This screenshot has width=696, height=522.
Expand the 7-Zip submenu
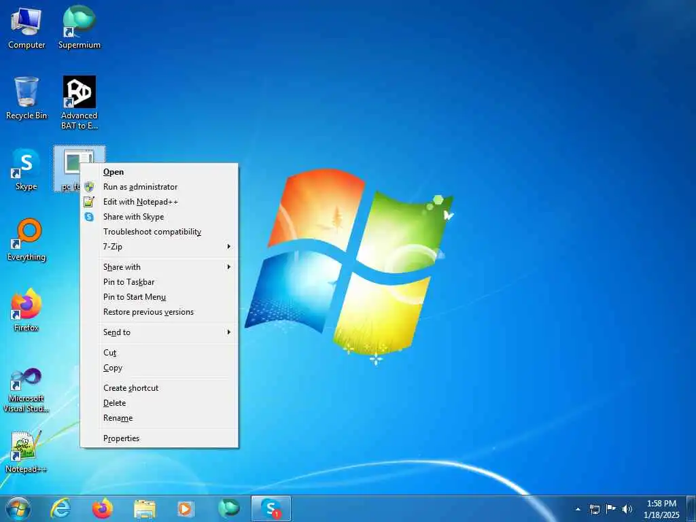(159, 247)
